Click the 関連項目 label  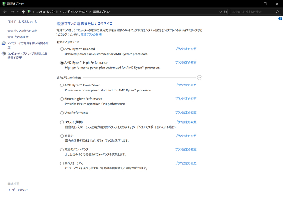(x=13, y=184)
